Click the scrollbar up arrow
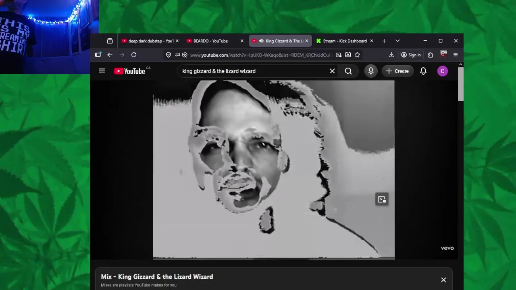The height and width of the screenshot is (290, 516). click(x=461, y=64)
